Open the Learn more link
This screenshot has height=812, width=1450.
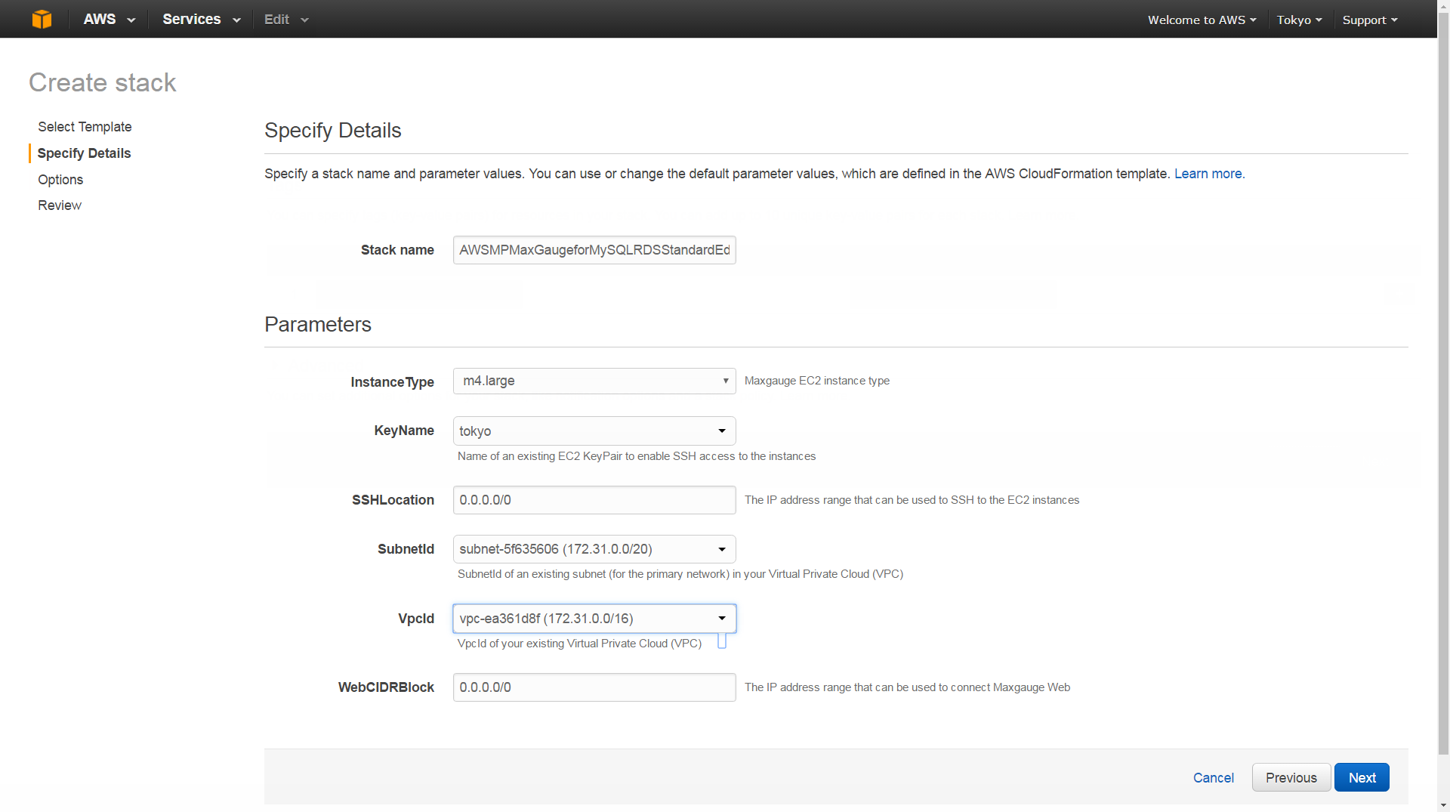(x=1208, y=174)
